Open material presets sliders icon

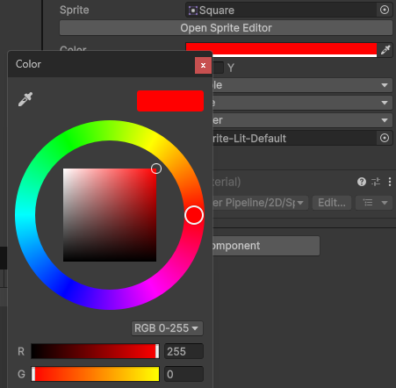376,182
